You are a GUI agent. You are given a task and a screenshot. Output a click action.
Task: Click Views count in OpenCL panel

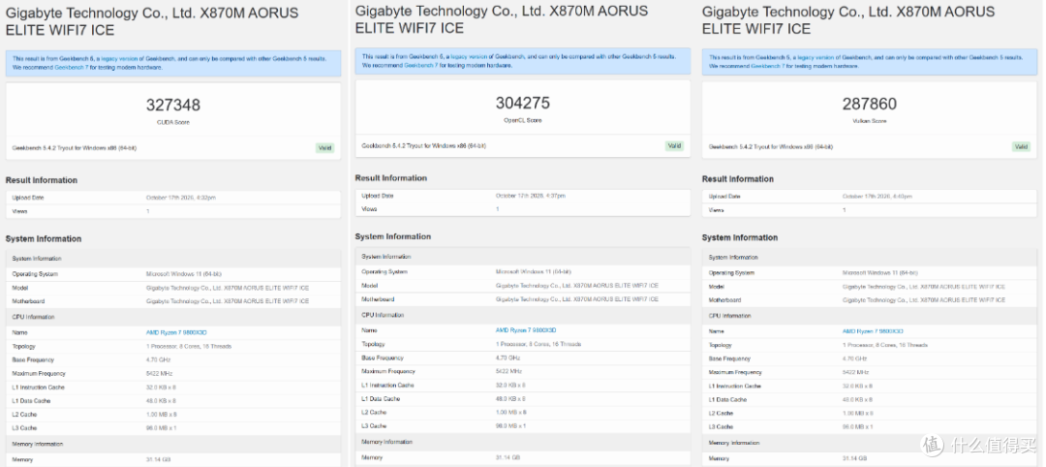497,209
